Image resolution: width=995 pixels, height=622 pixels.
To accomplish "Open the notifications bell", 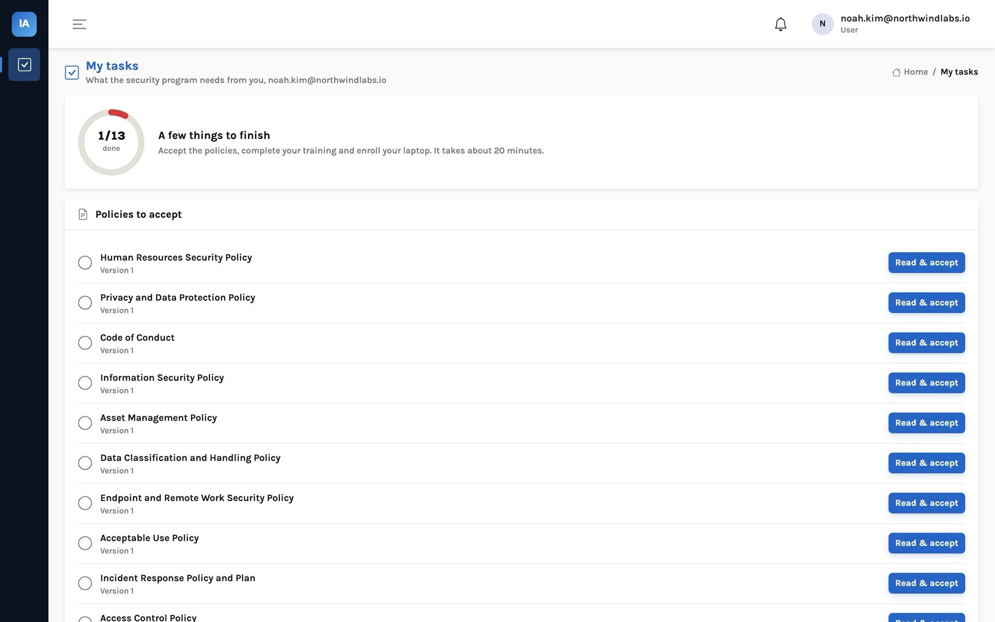I will click(781, 24).
